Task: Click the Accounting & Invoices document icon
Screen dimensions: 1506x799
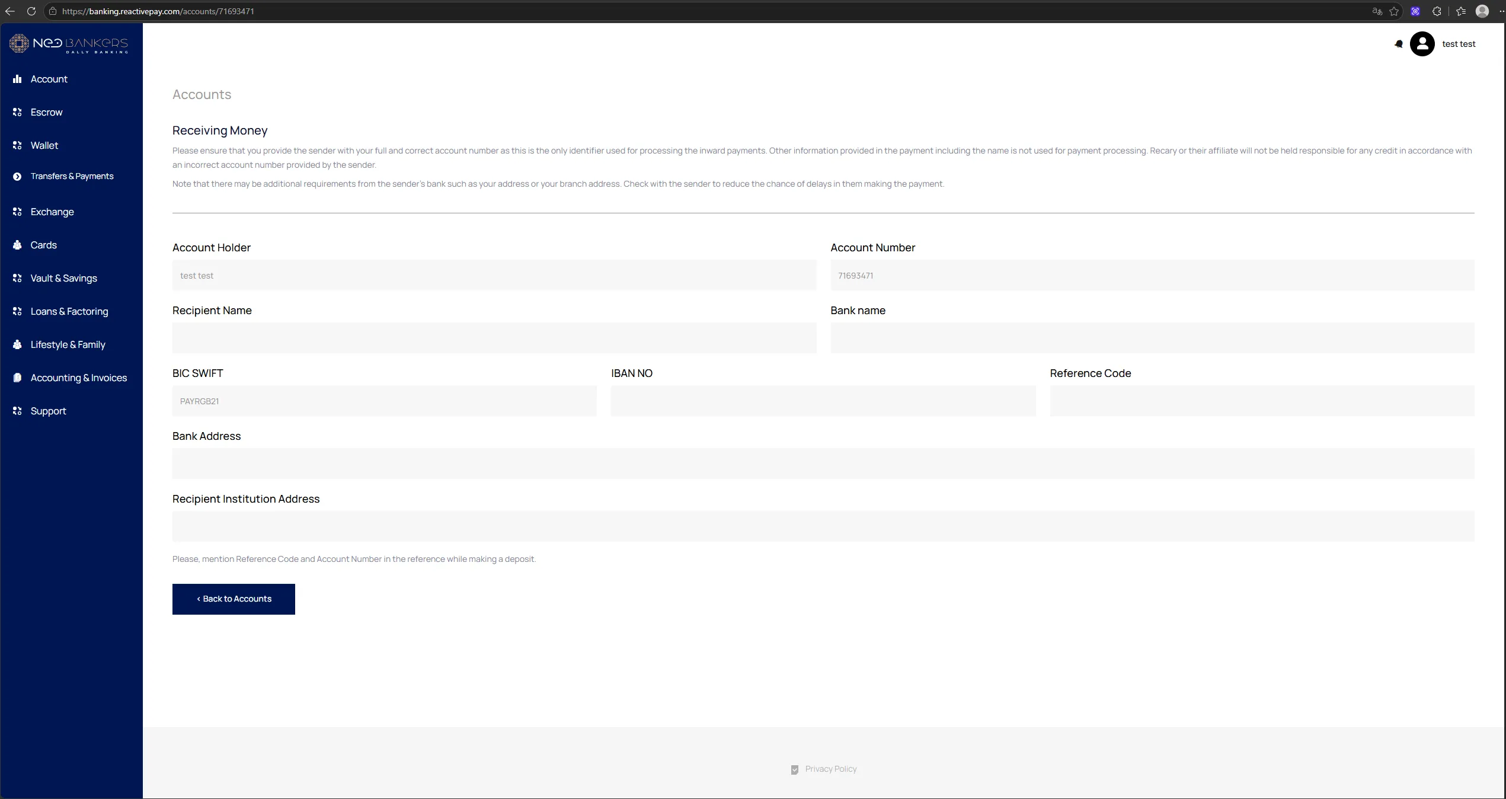Action: [17, 378]
